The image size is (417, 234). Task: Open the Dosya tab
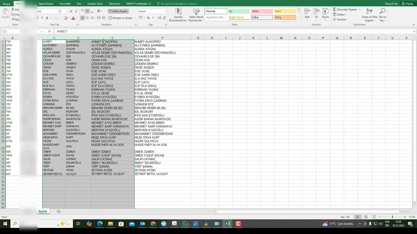pos(6,4)
